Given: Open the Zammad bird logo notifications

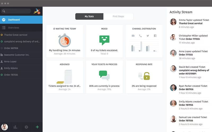Looking at the screenshot, I should click(x=37, y=11).
